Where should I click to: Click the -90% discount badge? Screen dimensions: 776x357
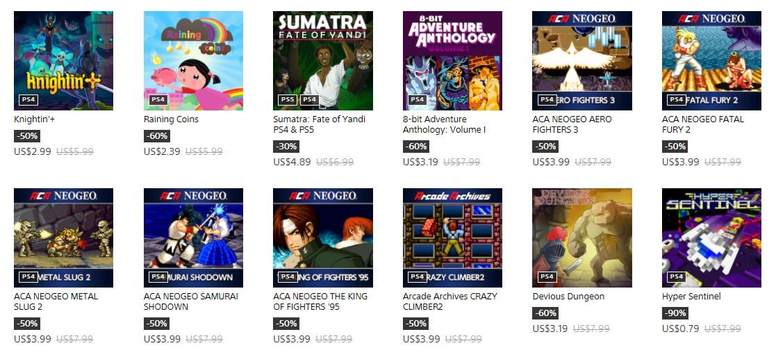675,313
